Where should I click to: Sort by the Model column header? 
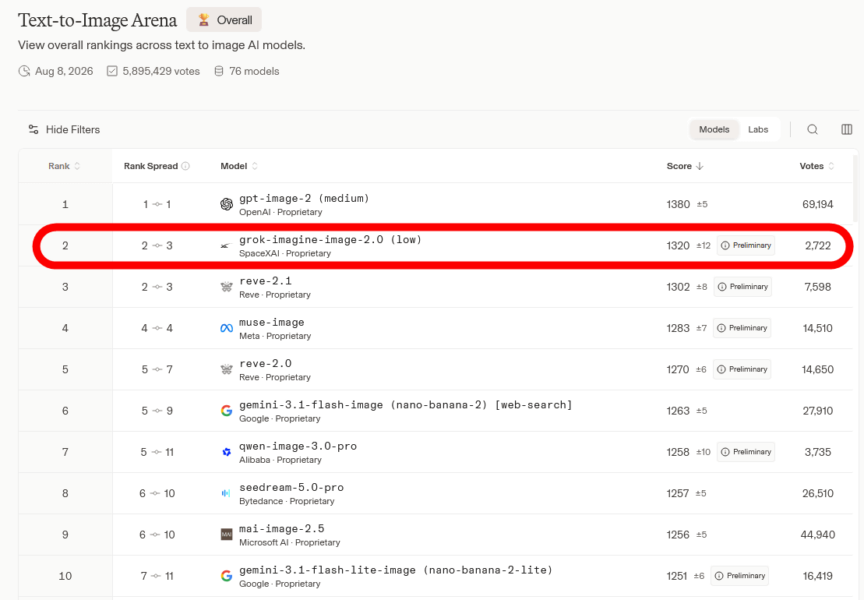238,166
